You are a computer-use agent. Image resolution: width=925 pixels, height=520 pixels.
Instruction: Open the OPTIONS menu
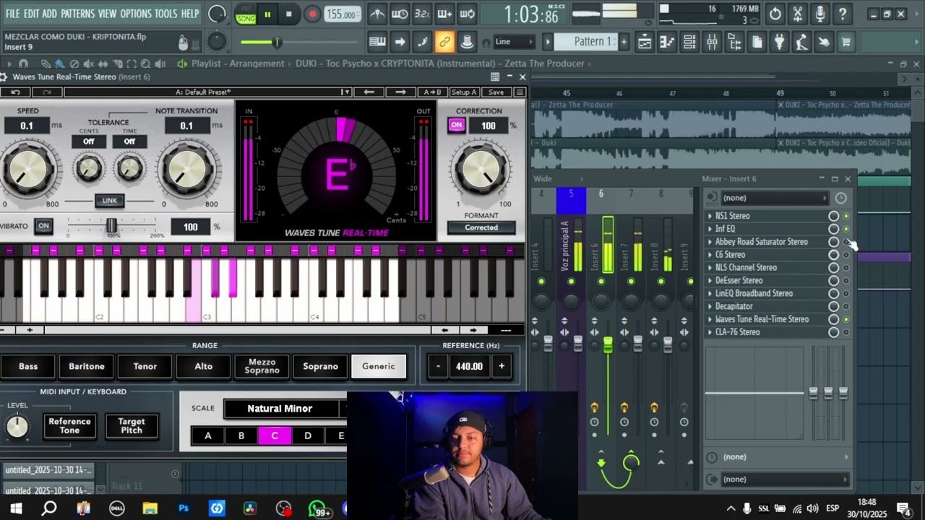tap(136, 14)
